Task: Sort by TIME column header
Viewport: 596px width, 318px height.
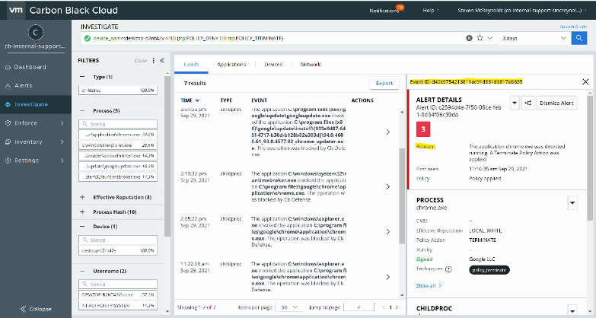Action: tap(190, 100)
